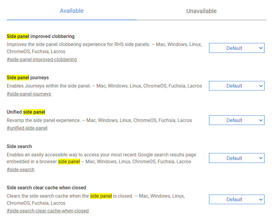274x216 pixels.
Task: Open the #side-search anchor link
Action: click(20, 169)
